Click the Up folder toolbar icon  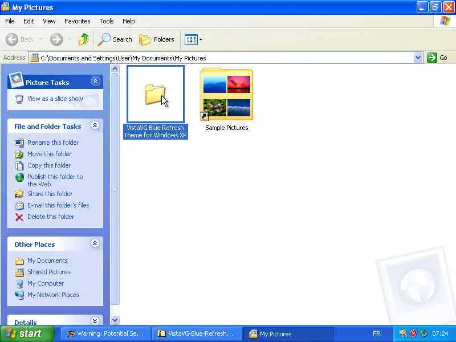pyautogui.click(x=84, y=39)
